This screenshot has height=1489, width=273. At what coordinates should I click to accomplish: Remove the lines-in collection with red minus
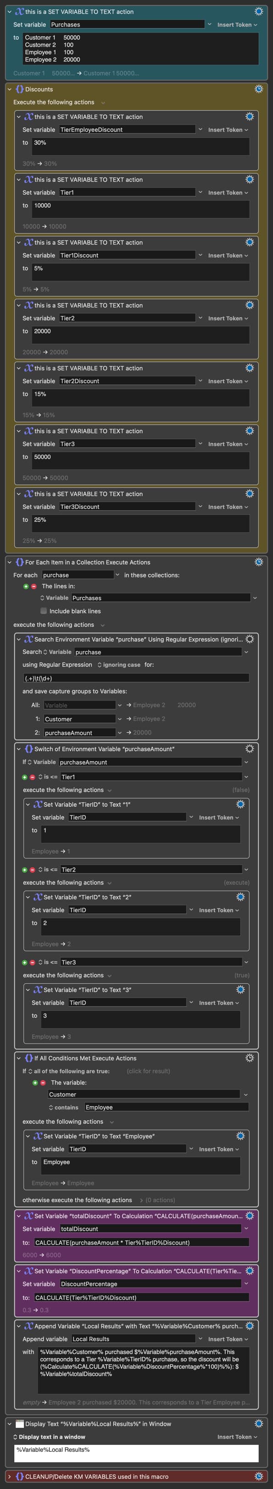(33, 586)
